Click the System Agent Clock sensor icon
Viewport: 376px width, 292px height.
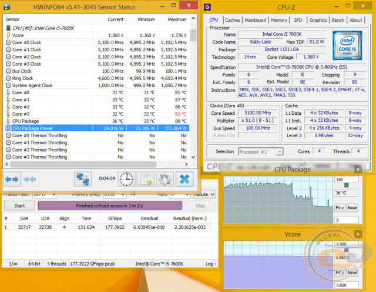click(x=8, y=85)
